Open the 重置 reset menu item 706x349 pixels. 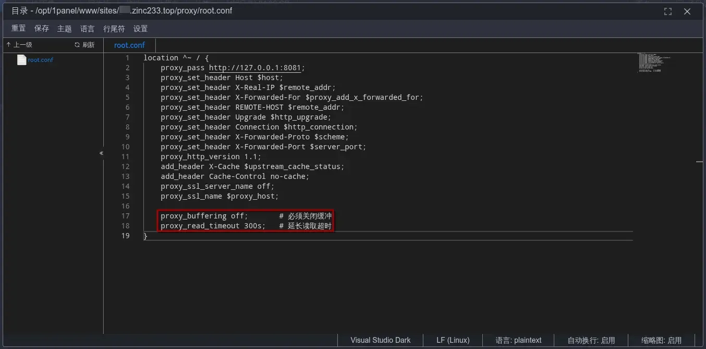[x=19, y=29]
